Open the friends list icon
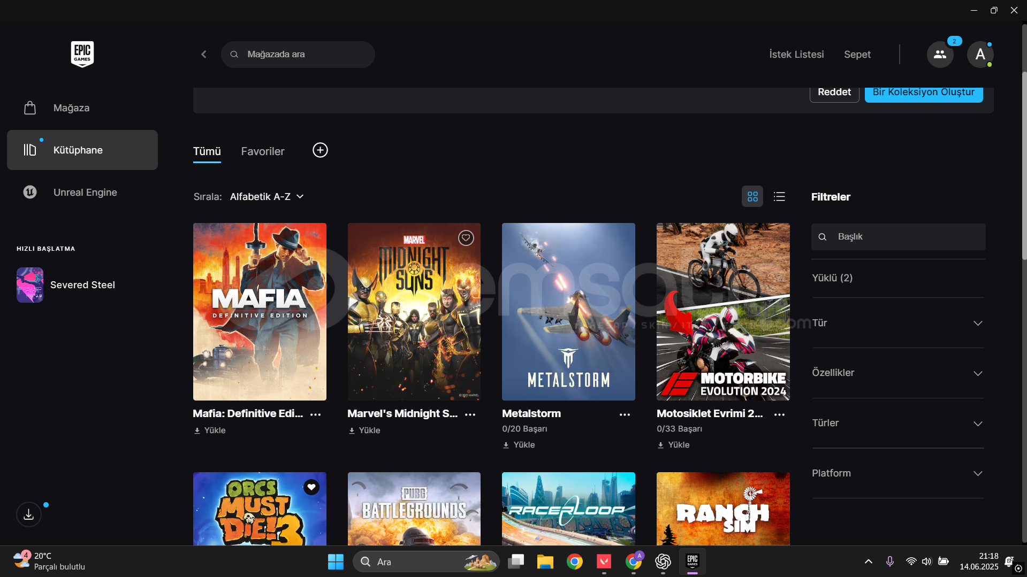The width and height of the screenshot is (1027, 577). (x=940, y=55)
